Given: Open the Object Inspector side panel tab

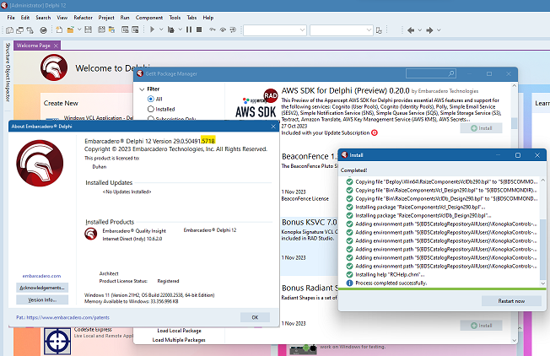Looking at the screenshot, I should (x=8, y=84).
